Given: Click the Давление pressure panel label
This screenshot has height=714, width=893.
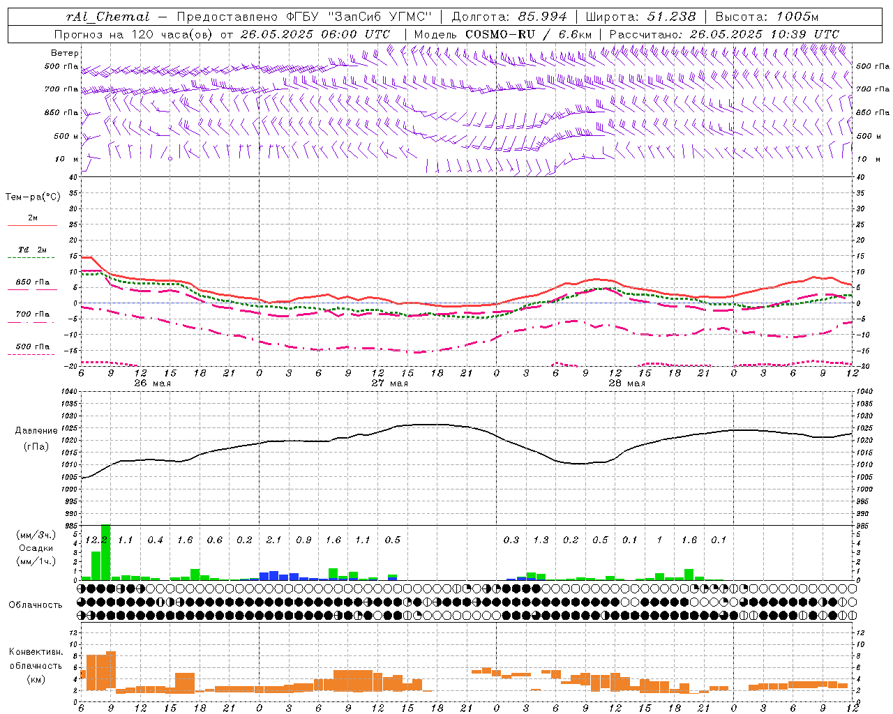Looking at the screenshot, I should pyautogui.click(x=36, y=431).
